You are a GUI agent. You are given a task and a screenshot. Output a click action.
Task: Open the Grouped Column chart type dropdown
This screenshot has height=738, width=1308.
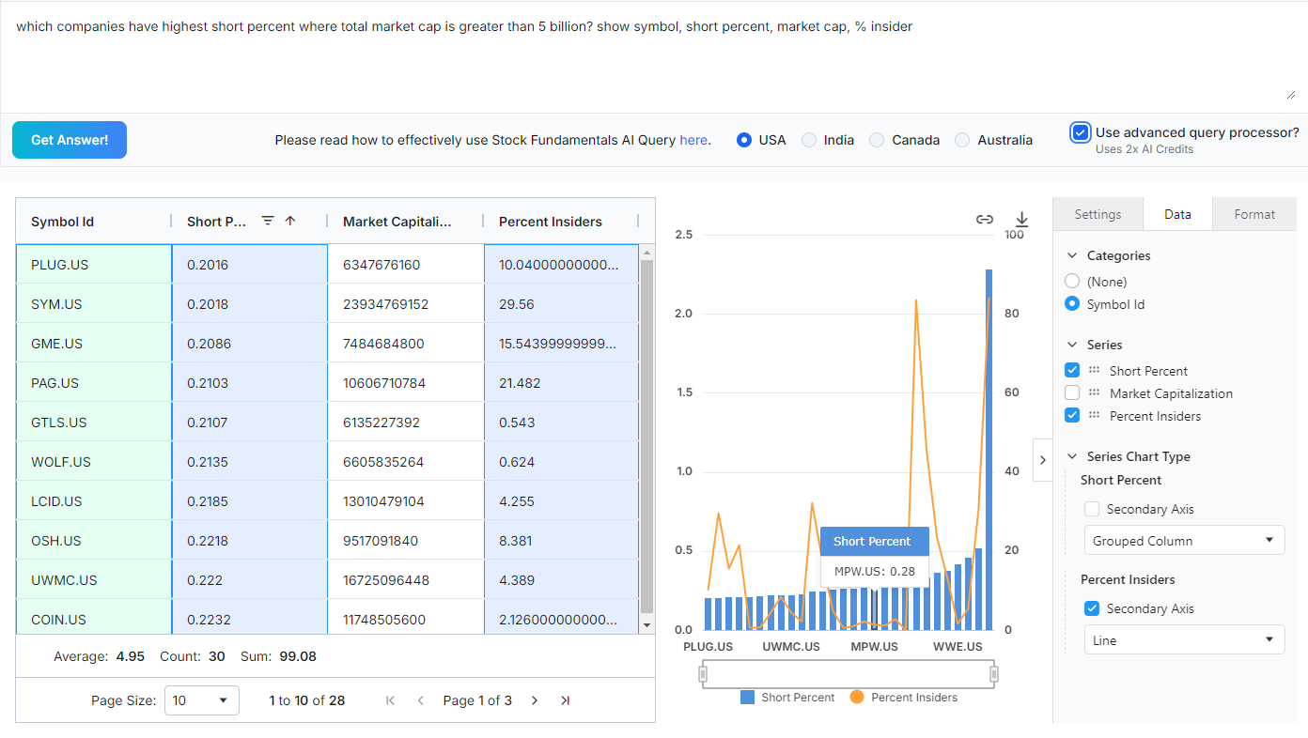(1184, 541)
